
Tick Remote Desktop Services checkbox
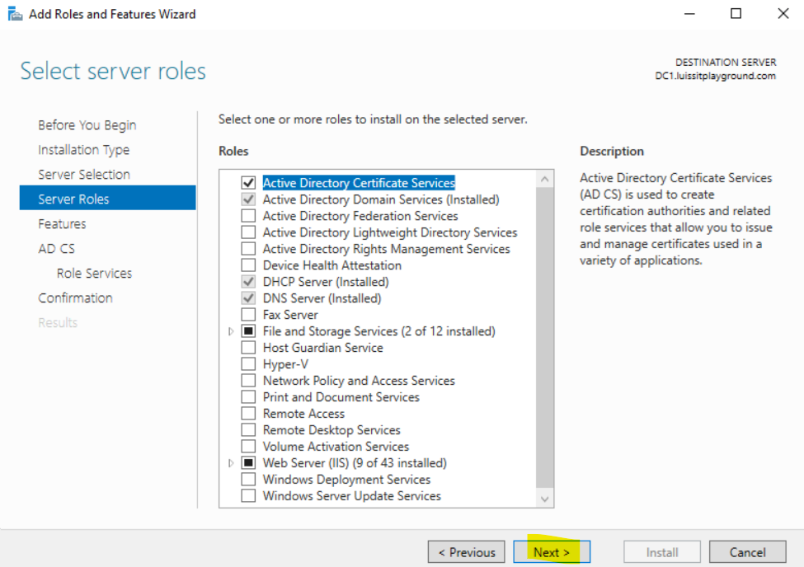click(248, 429)
